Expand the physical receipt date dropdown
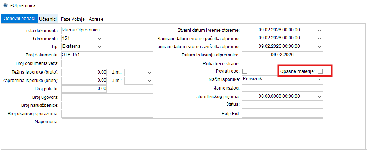The width and height of the screenshot is (370, 152). (320, 97)
